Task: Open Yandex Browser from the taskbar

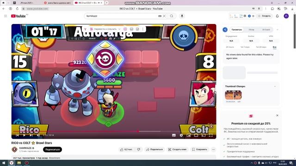Action: 12,163
